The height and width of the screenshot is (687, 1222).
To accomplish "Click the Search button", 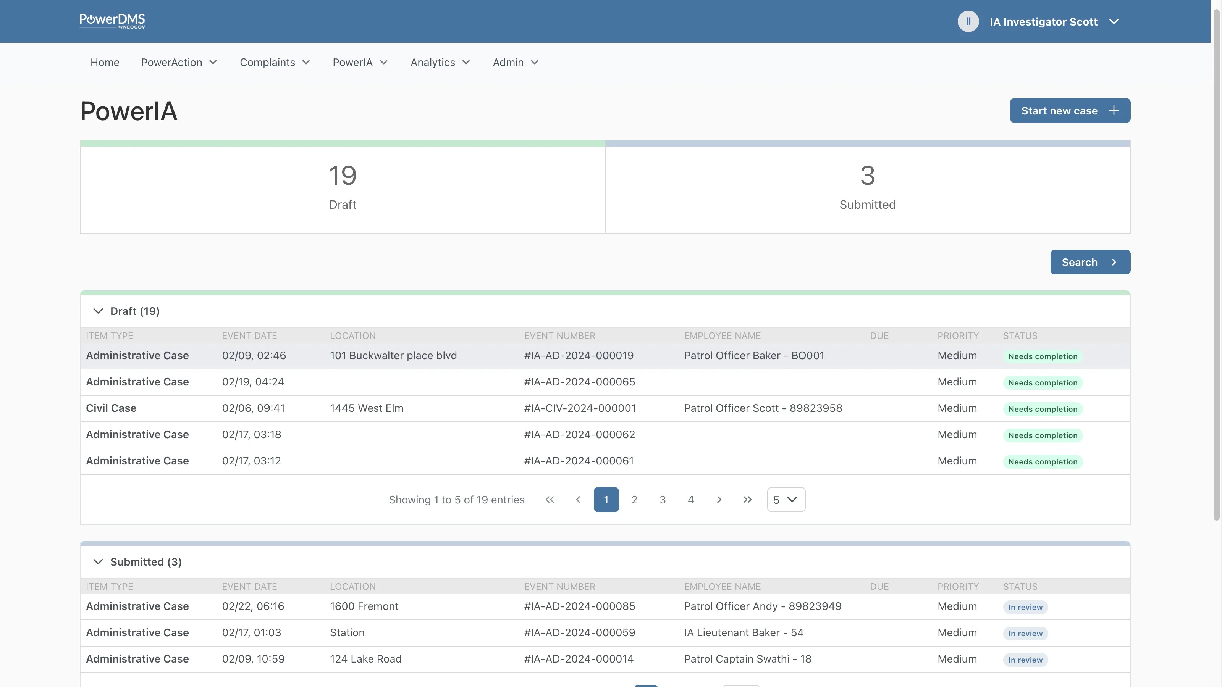I will click(1090, 262).
